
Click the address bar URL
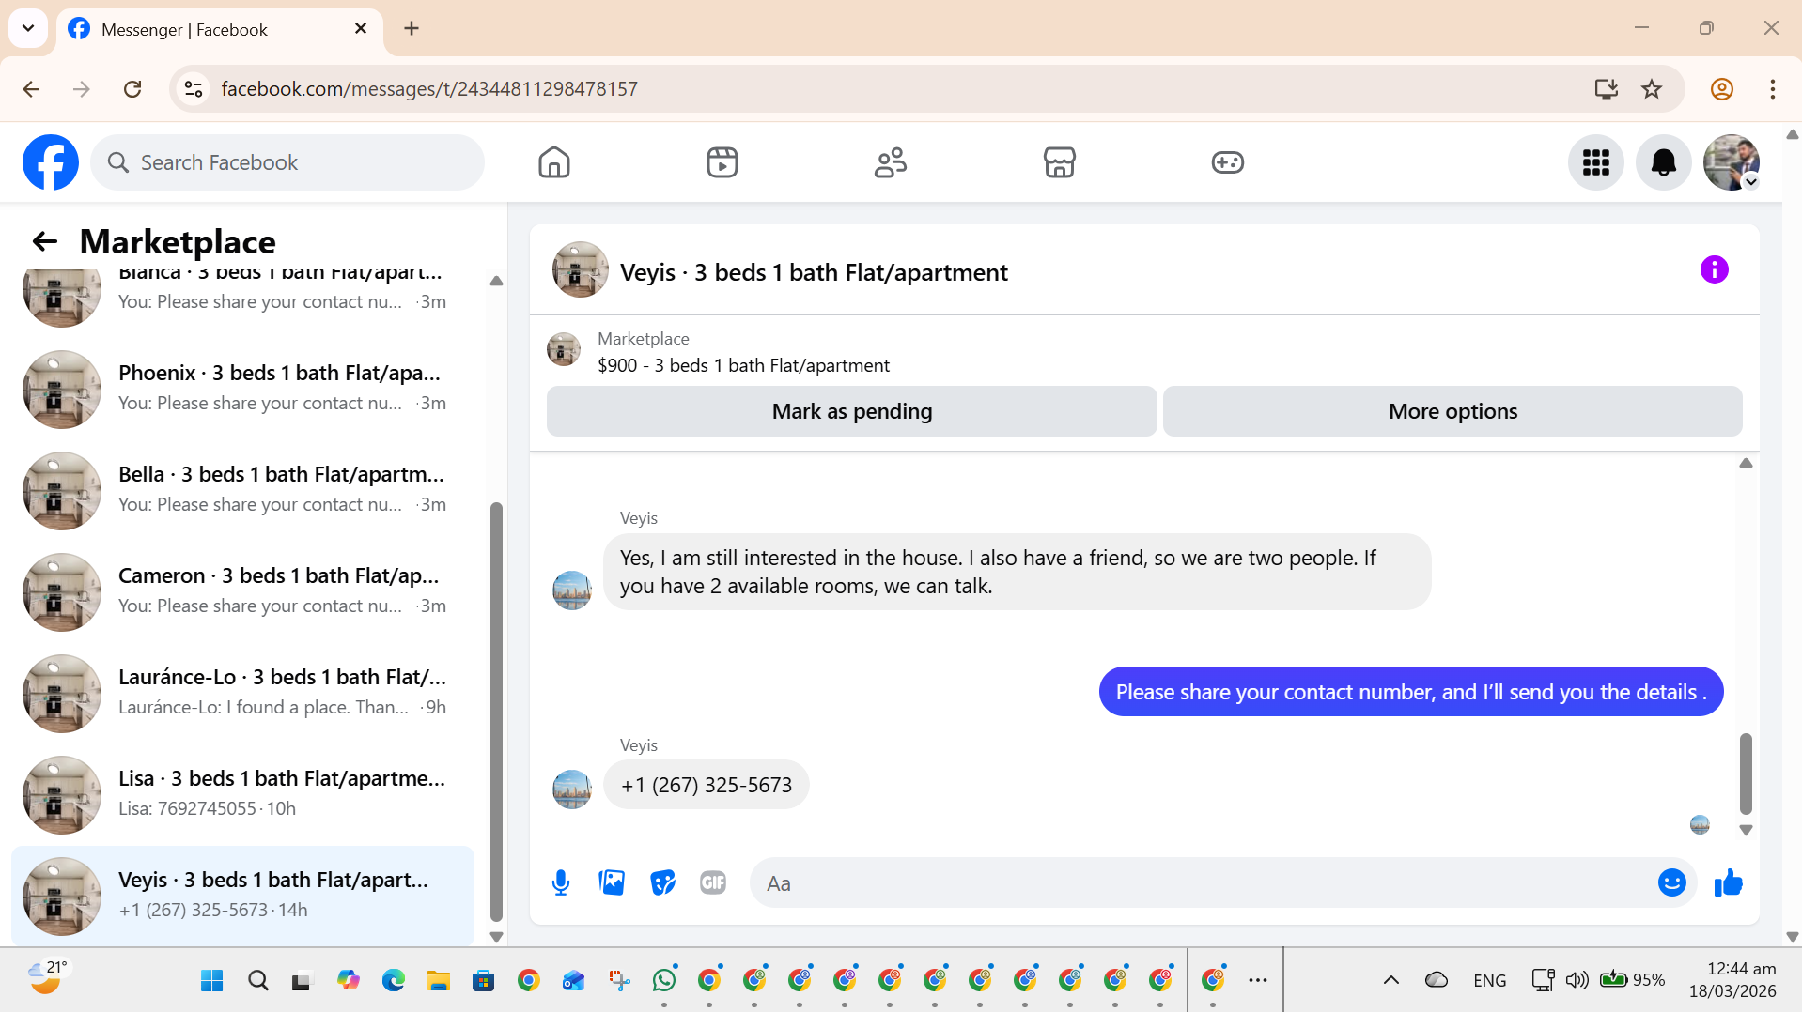(x=429, y=89)
